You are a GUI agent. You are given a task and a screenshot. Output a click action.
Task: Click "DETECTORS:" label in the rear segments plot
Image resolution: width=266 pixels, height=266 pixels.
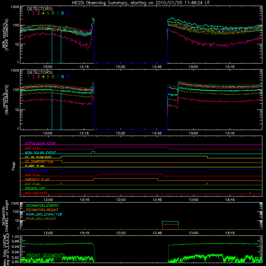(40, 72)
